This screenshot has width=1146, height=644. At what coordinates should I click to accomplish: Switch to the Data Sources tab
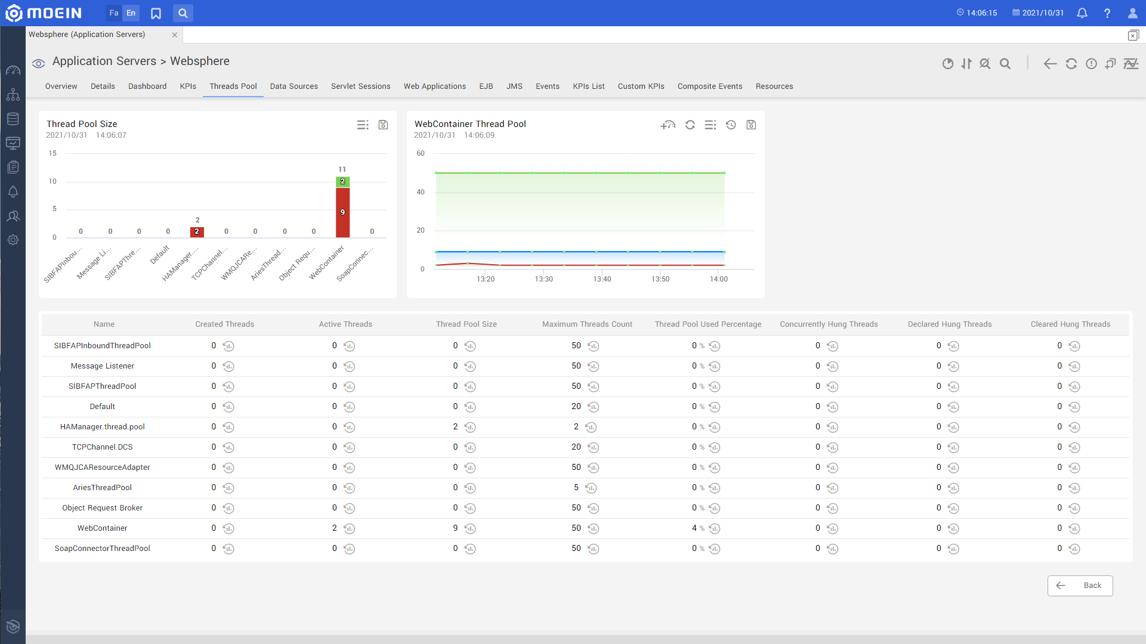[x=294, y=86]
